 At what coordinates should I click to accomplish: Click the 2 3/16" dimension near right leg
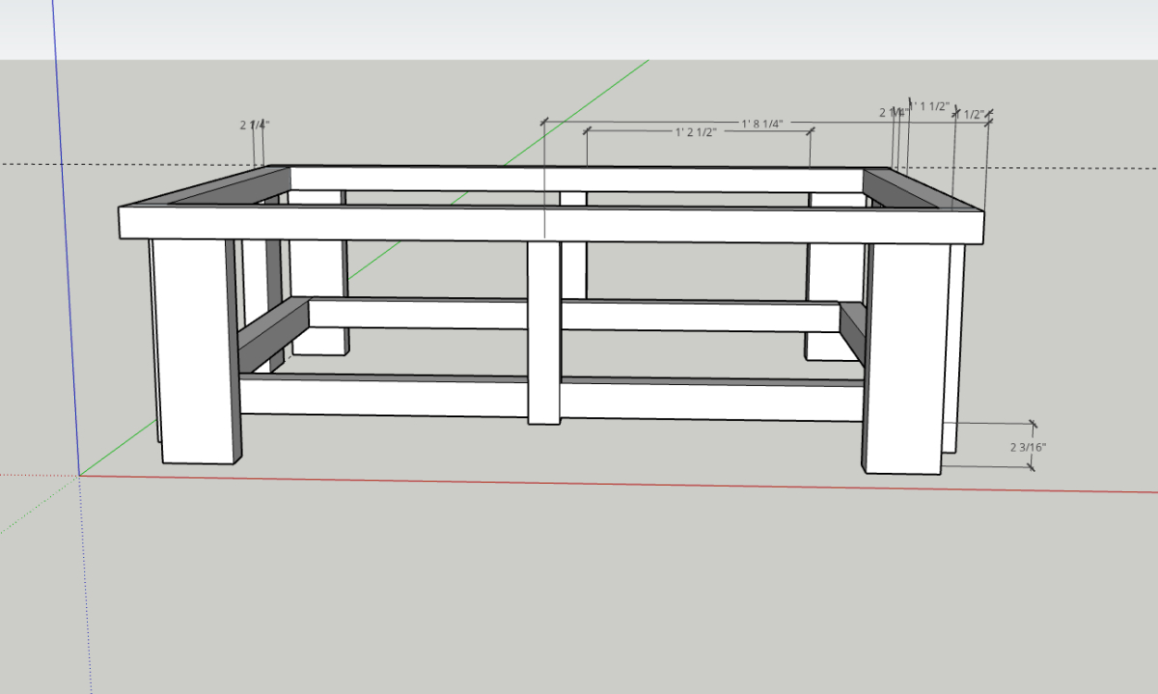coord(1028,447)
